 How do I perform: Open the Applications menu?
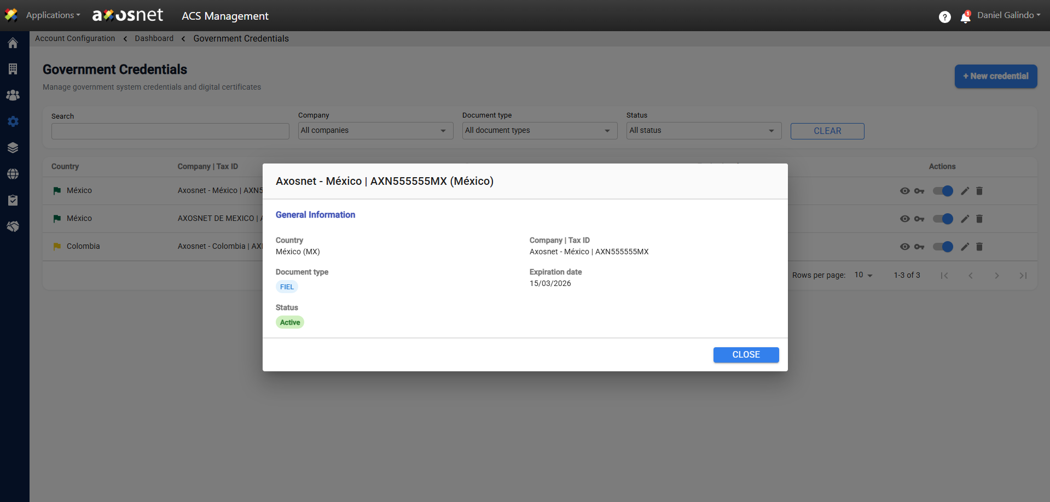pos(53,15)
